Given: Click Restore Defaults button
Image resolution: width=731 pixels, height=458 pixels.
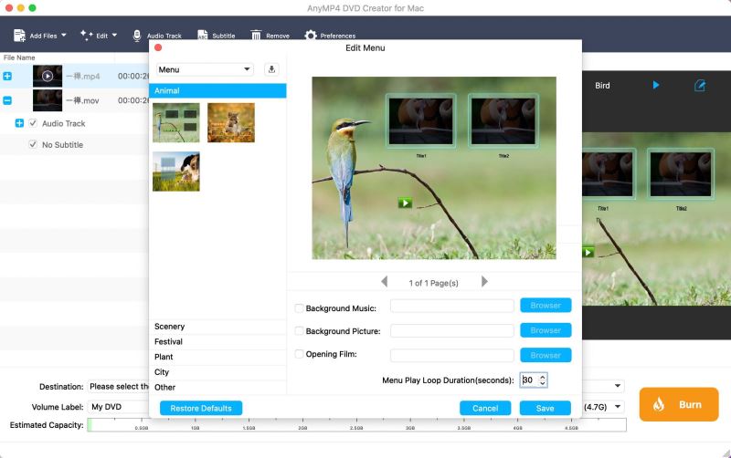Looking at the screenshot, I should tap(201, 408).
